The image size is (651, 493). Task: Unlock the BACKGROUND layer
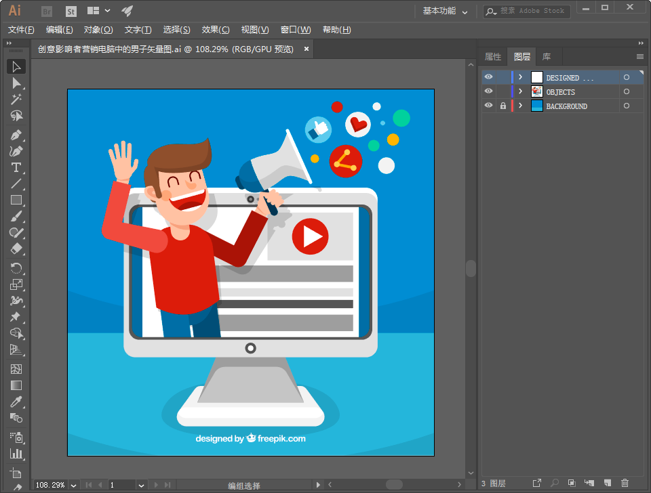pos(502,106)
